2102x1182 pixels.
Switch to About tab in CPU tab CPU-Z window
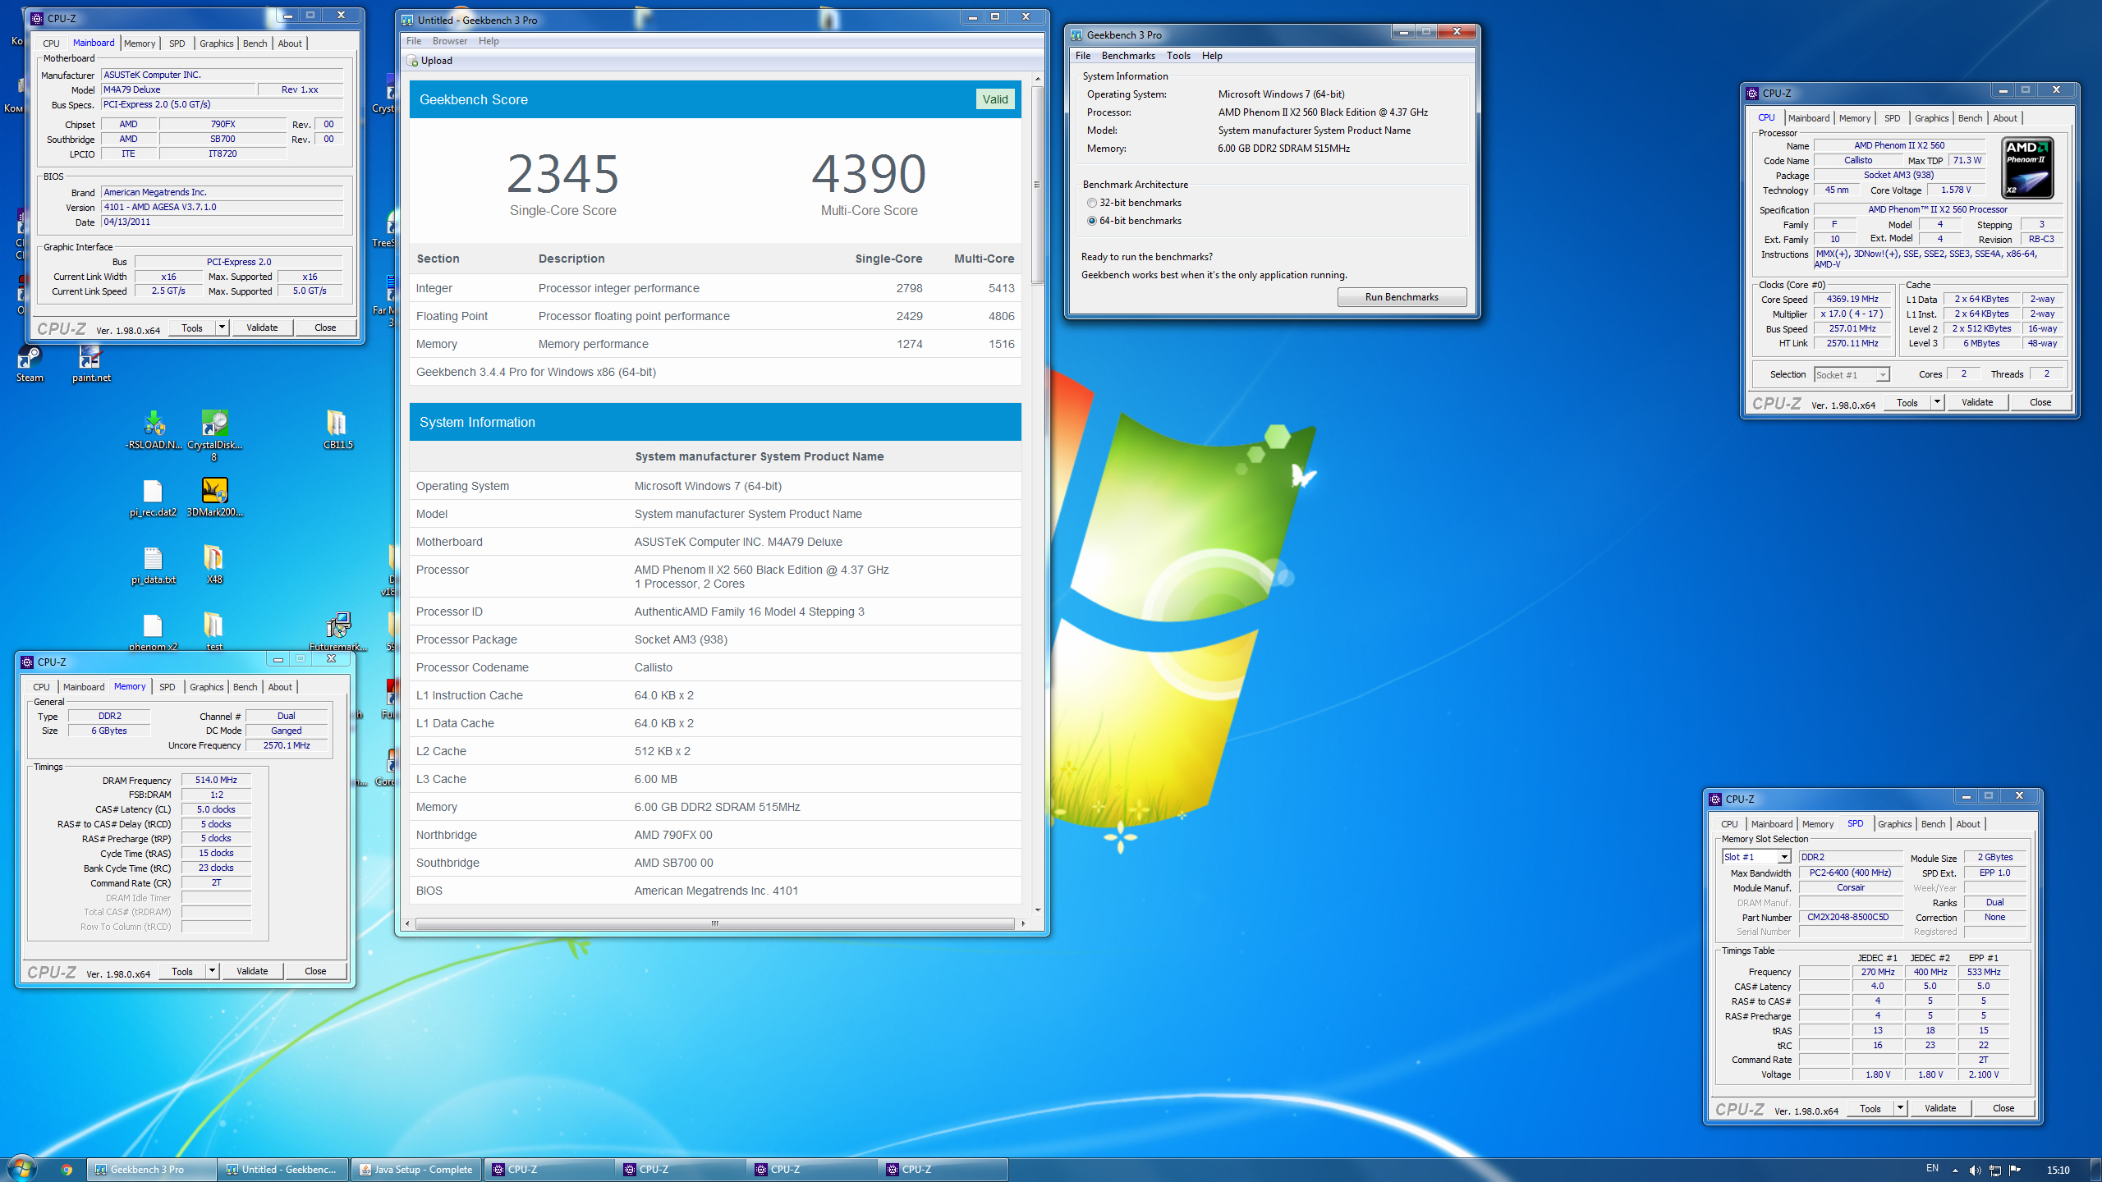(x=2004, y=118)
